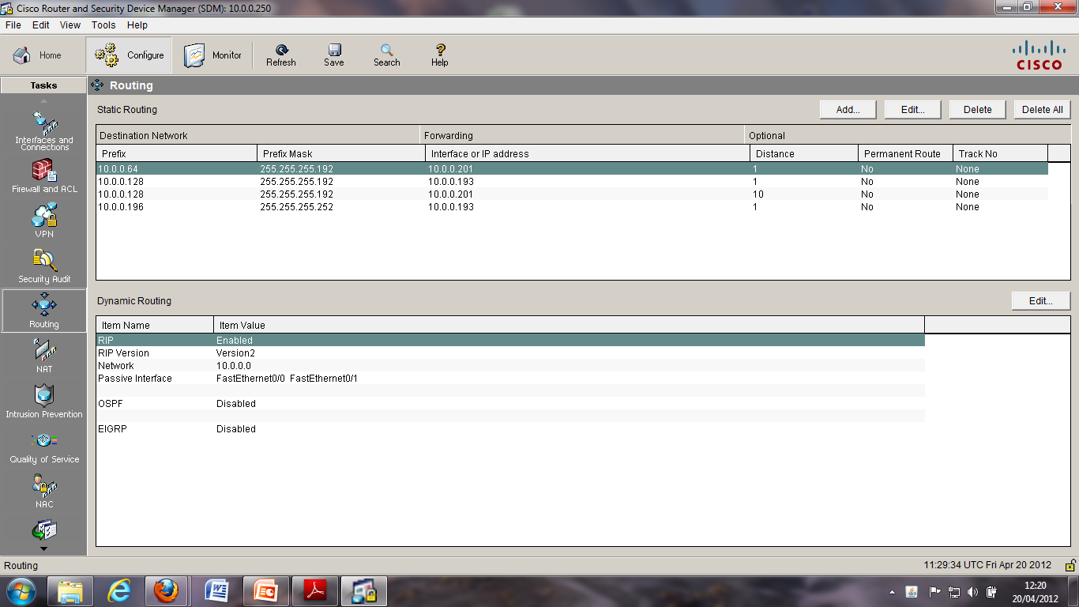The height and width of the screenshot is (607, 1079).
Task: Select the RIP Version row
Action: (510, 353)
